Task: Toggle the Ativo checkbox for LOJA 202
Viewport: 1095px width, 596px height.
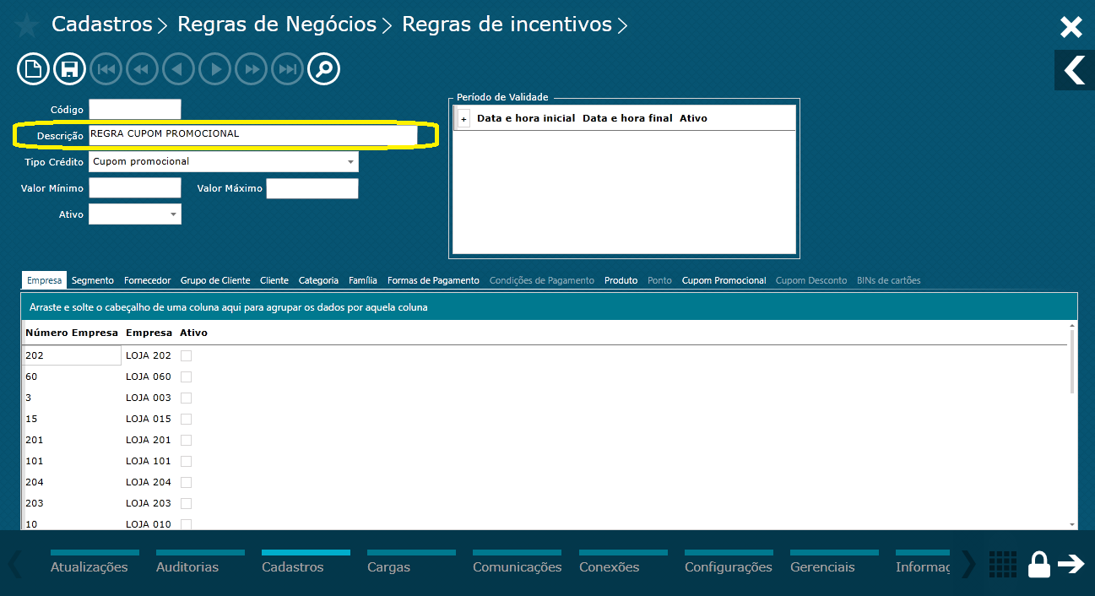Action: (x=184, y=355)
